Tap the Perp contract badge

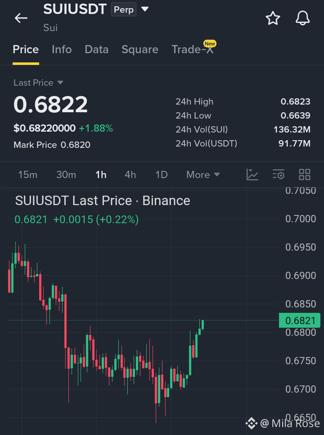point(123,9)
